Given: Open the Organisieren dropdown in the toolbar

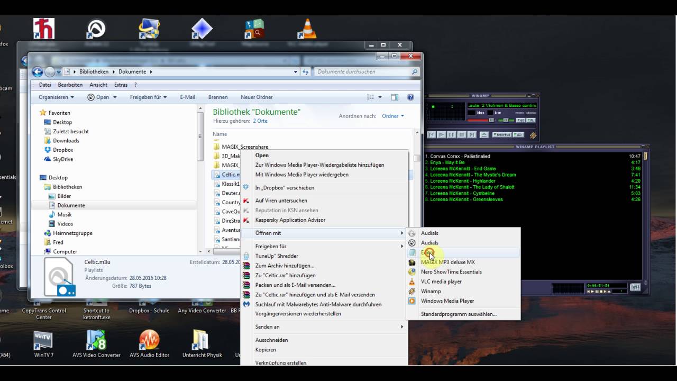Looking at the screenshot, I should pyautogui.click(x=56, y=97).
